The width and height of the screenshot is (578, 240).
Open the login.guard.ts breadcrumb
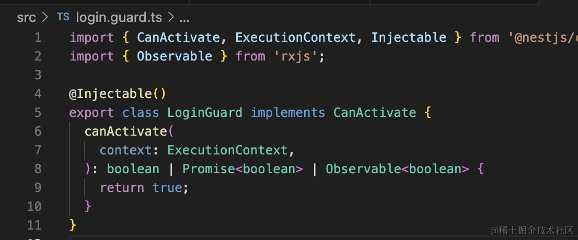(119, 17)
